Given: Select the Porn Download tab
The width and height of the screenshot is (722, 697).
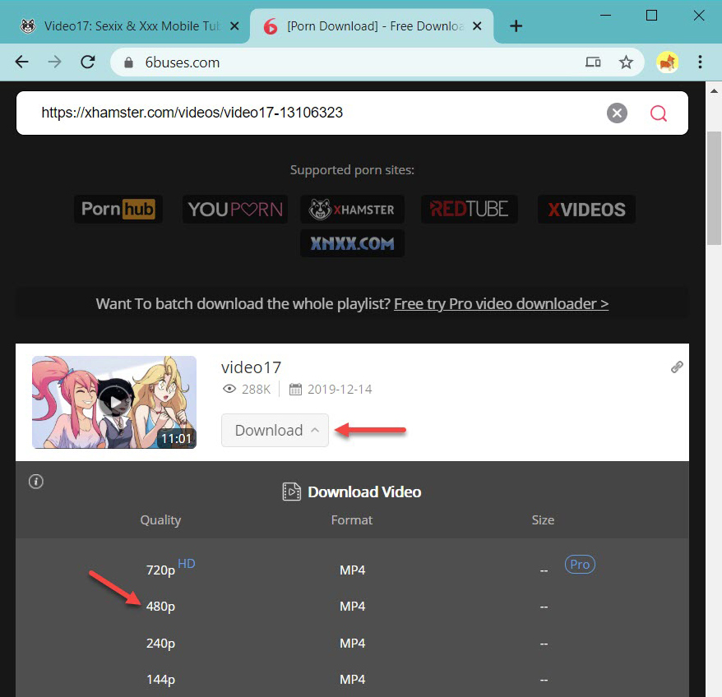Looking at the screenshot, I should [x=371, y=26].
